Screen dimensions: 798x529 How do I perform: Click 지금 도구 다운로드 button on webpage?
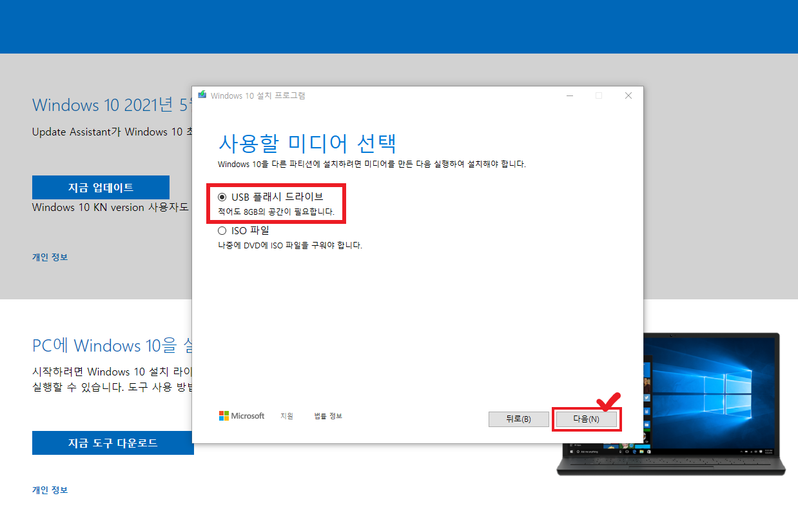click(113, 443)
